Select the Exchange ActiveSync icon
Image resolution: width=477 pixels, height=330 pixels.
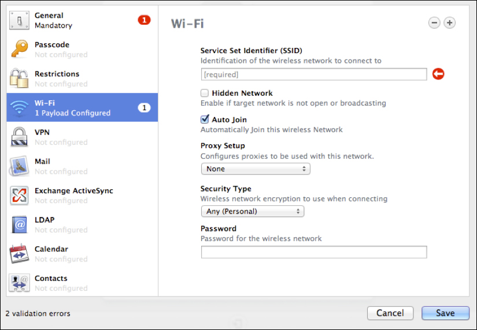click(x=20, y=196)
